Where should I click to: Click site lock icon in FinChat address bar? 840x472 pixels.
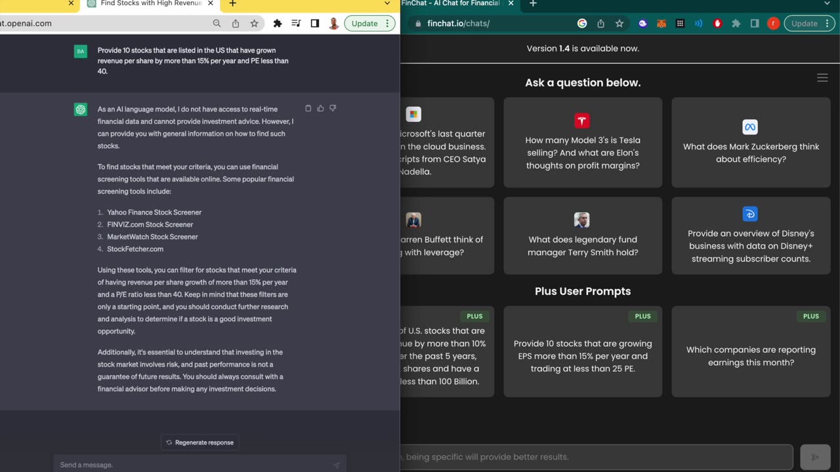(x=418, y=24)
